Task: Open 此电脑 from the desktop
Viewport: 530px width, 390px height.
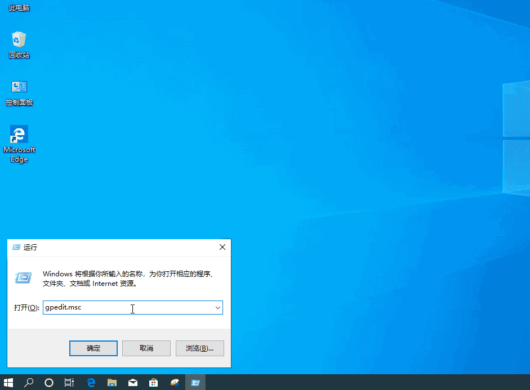Action: pos(19,8)
